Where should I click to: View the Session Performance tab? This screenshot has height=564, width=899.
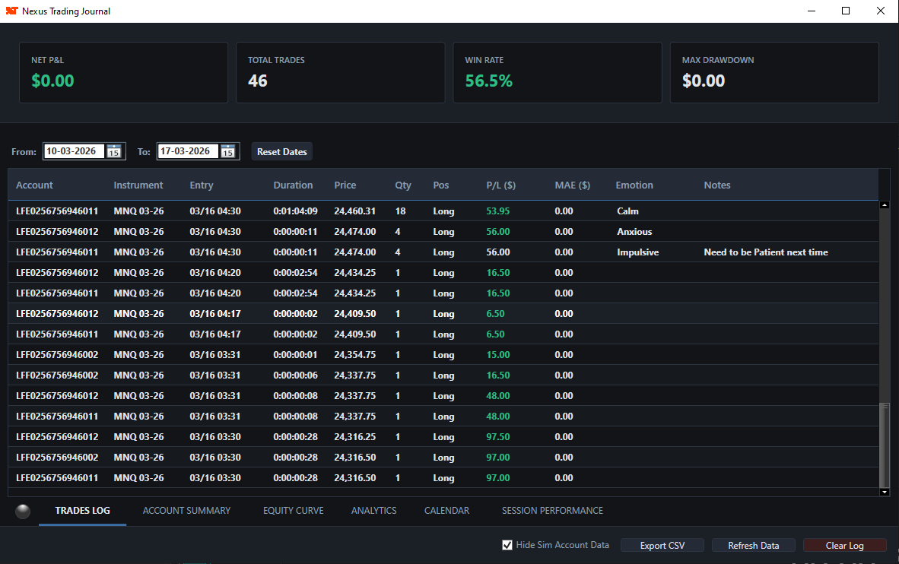click(x=552, y=510)
